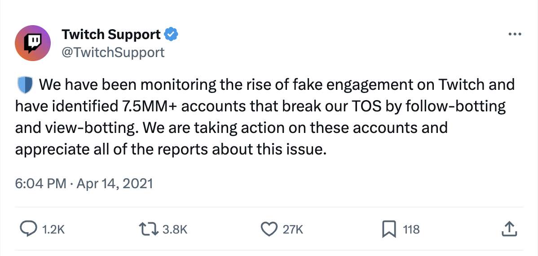Click the 3.8K repost count
Viewport: 538px width, 256px height.
(174, 230)
